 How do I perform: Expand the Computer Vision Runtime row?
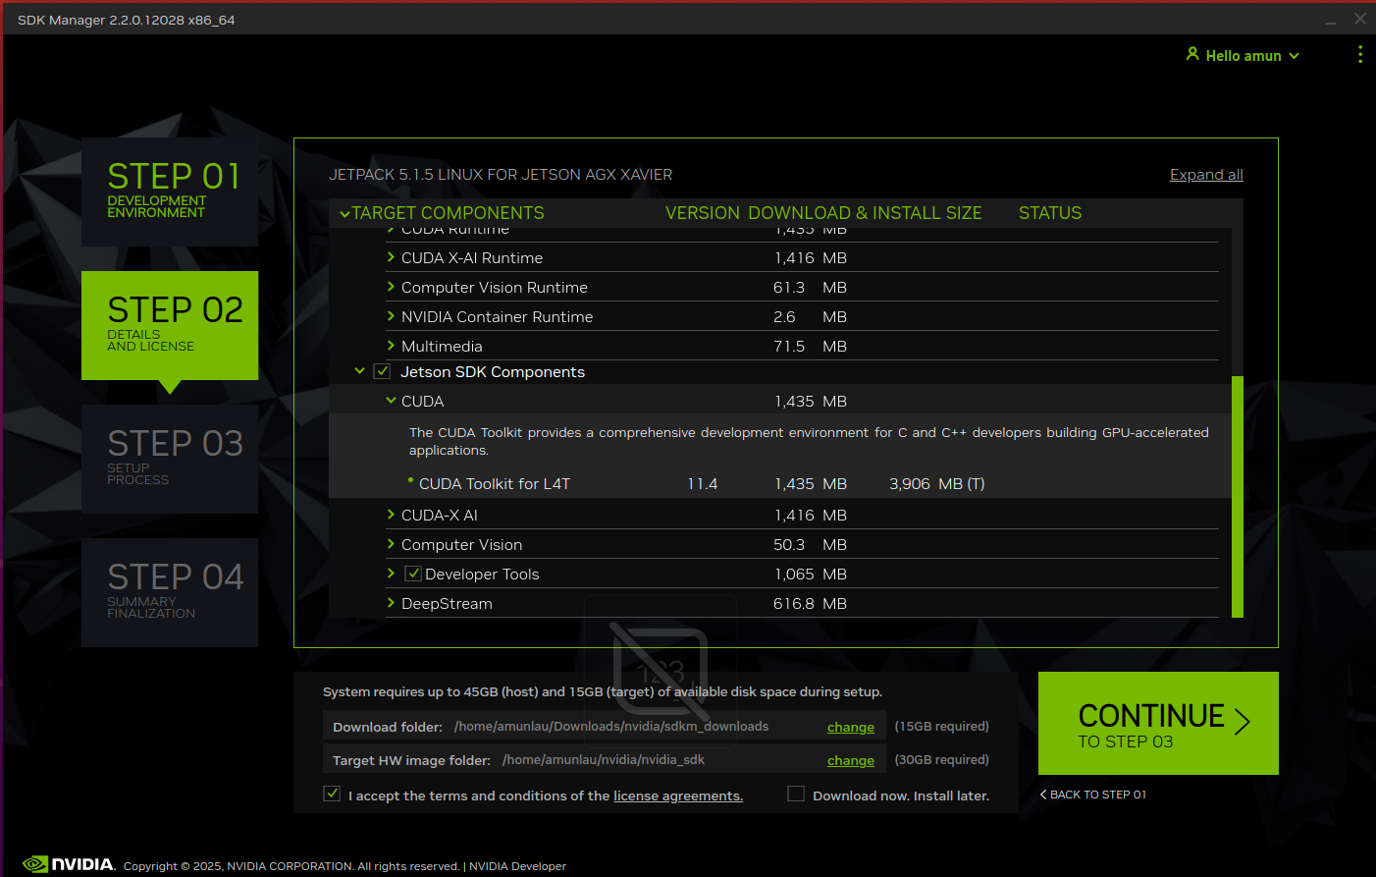391,287
